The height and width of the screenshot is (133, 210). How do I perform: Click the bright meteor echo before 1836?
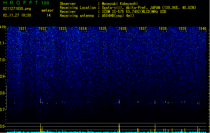119,102
